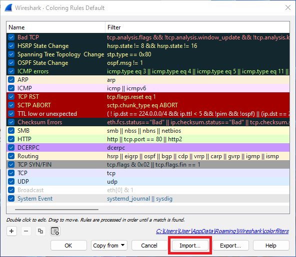Open Help for coloring rules
Image resolution: width=296 pixels, height=257 pixels.
[271, 246]
